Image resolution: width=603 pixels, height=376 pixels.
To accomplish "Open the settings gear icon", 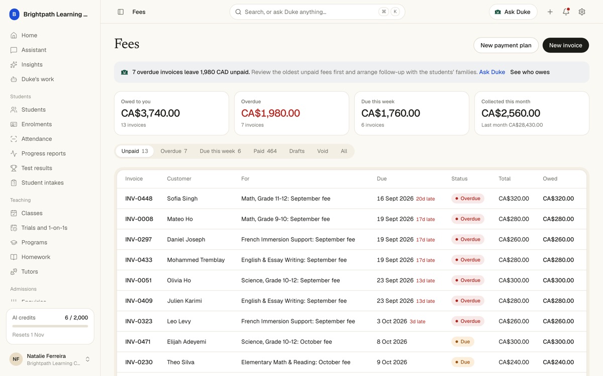I will [582, 12].
